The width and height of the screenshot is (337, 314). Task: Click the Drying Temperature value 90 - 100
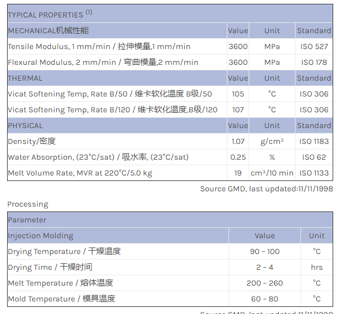tap(264, 251)
